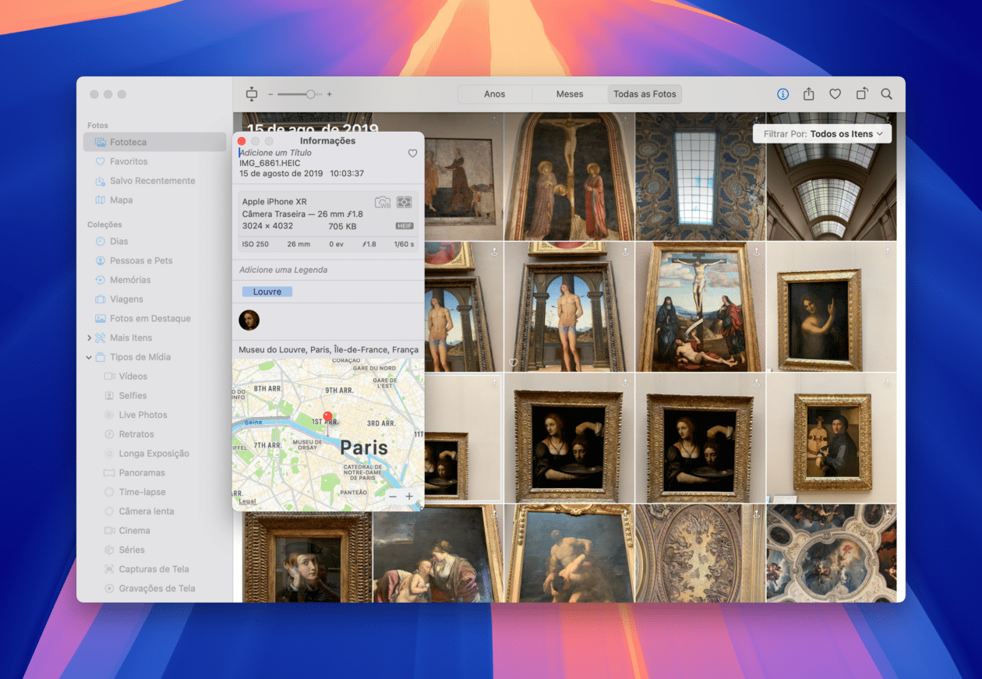
Task: Close the Informações panel
Action: pyautogui.click(x=242, y=141)
